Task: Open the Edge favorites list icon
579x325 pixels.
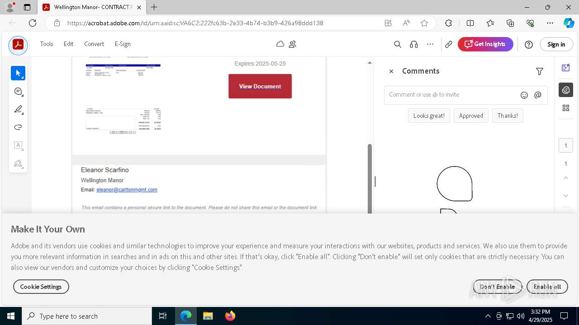Action: [490, 23]
